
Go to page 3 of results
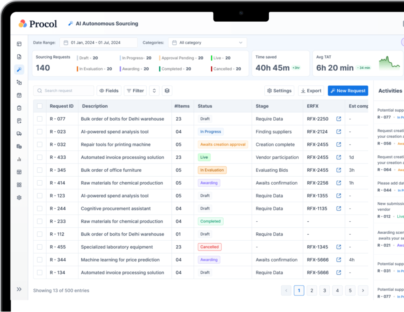(324, 291)
